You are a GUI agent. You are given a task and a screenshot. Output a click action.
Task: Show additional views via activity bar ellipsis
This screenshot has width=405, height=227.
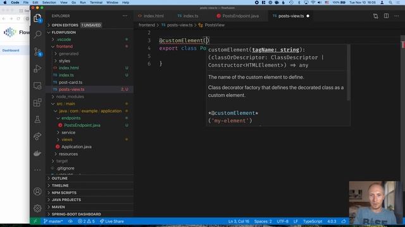point(37,170)
